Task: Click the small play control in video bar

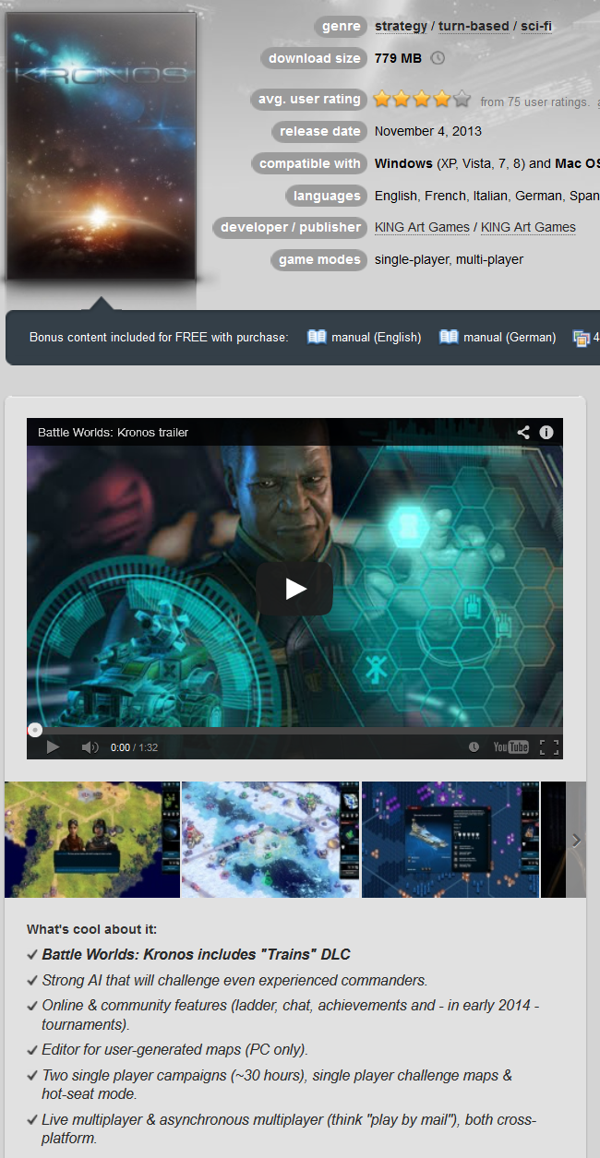Action: pos(53,747)
